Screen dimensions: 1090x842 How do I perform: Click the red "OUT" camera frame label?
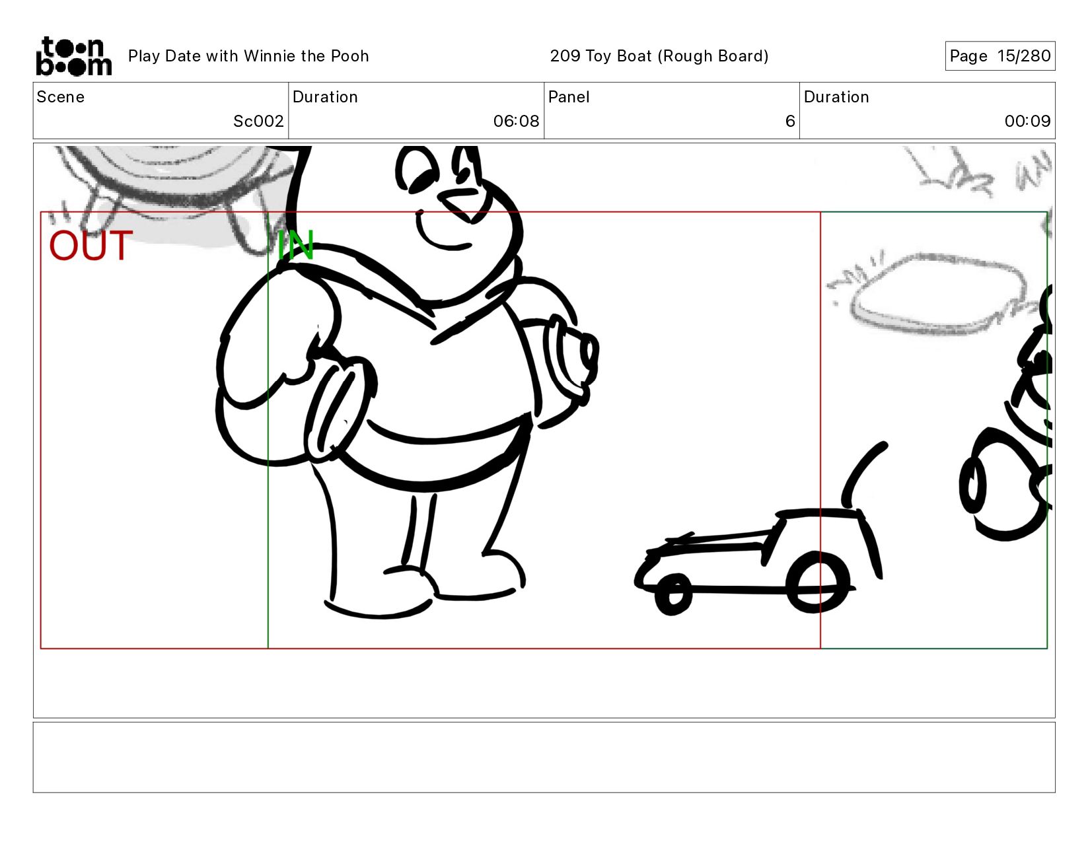click(91, 246)
